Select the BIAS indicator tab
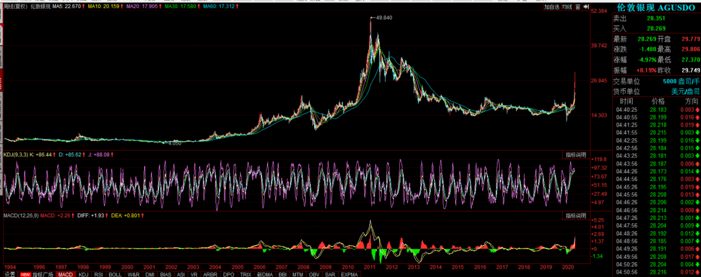 tap(166, 274)
